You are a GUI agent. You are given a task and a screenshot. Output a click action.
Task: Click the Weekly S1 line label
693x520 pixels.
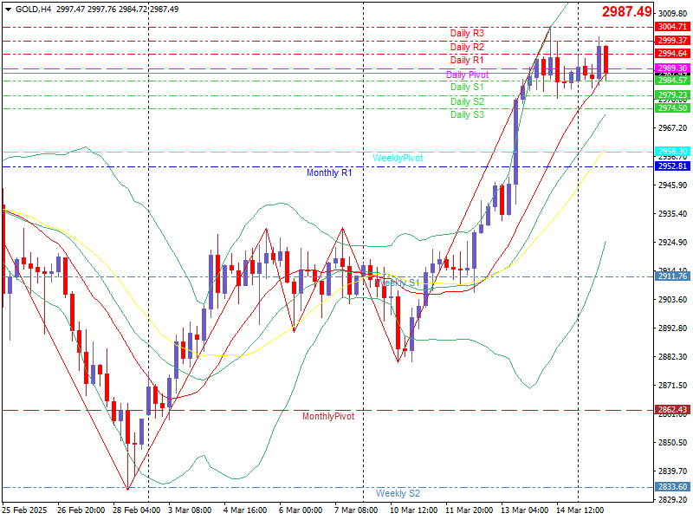click(x=398, y=283)
